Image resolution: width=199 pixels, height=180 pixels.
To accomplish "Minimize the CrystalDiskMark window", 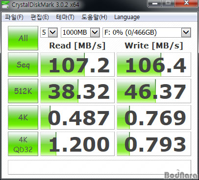I will point(154,3).
